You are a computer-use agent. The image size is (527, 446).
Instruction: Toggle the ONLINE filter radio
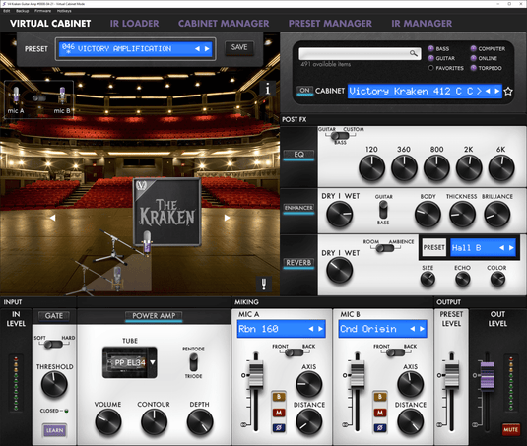(x=473, y=58)
